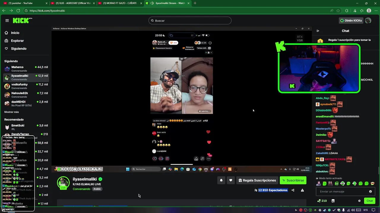Image resolution: width=380 pixels, height=213 pixels.
Task: Expand Mostrar más under Siguiendo
Action: pos(12,112)
